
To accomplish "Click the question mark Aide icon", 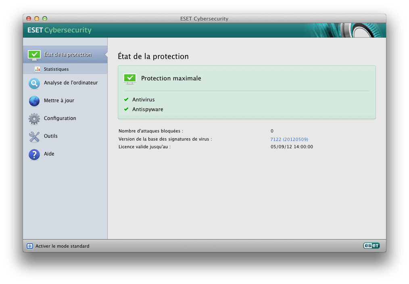I will click(x=34, y=154).
